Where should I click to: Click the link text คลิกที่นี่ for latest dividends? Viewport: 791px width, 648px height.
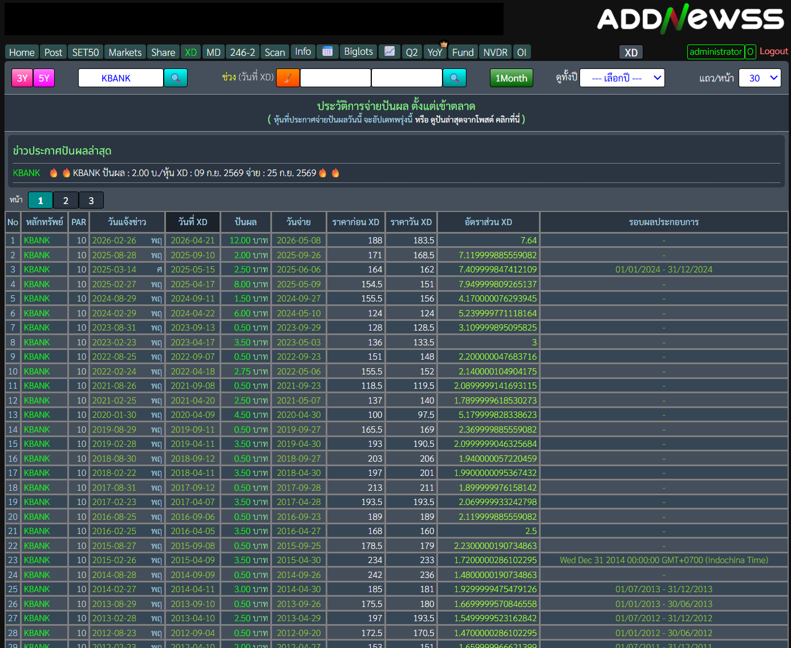point(507,120)
